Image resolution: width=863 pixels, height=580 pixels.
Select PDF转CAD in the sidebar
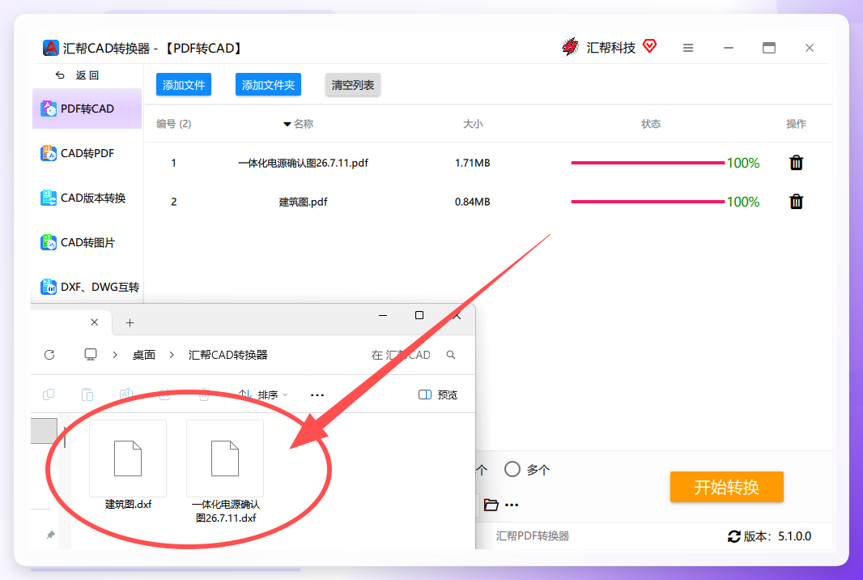tap(87, 109)
